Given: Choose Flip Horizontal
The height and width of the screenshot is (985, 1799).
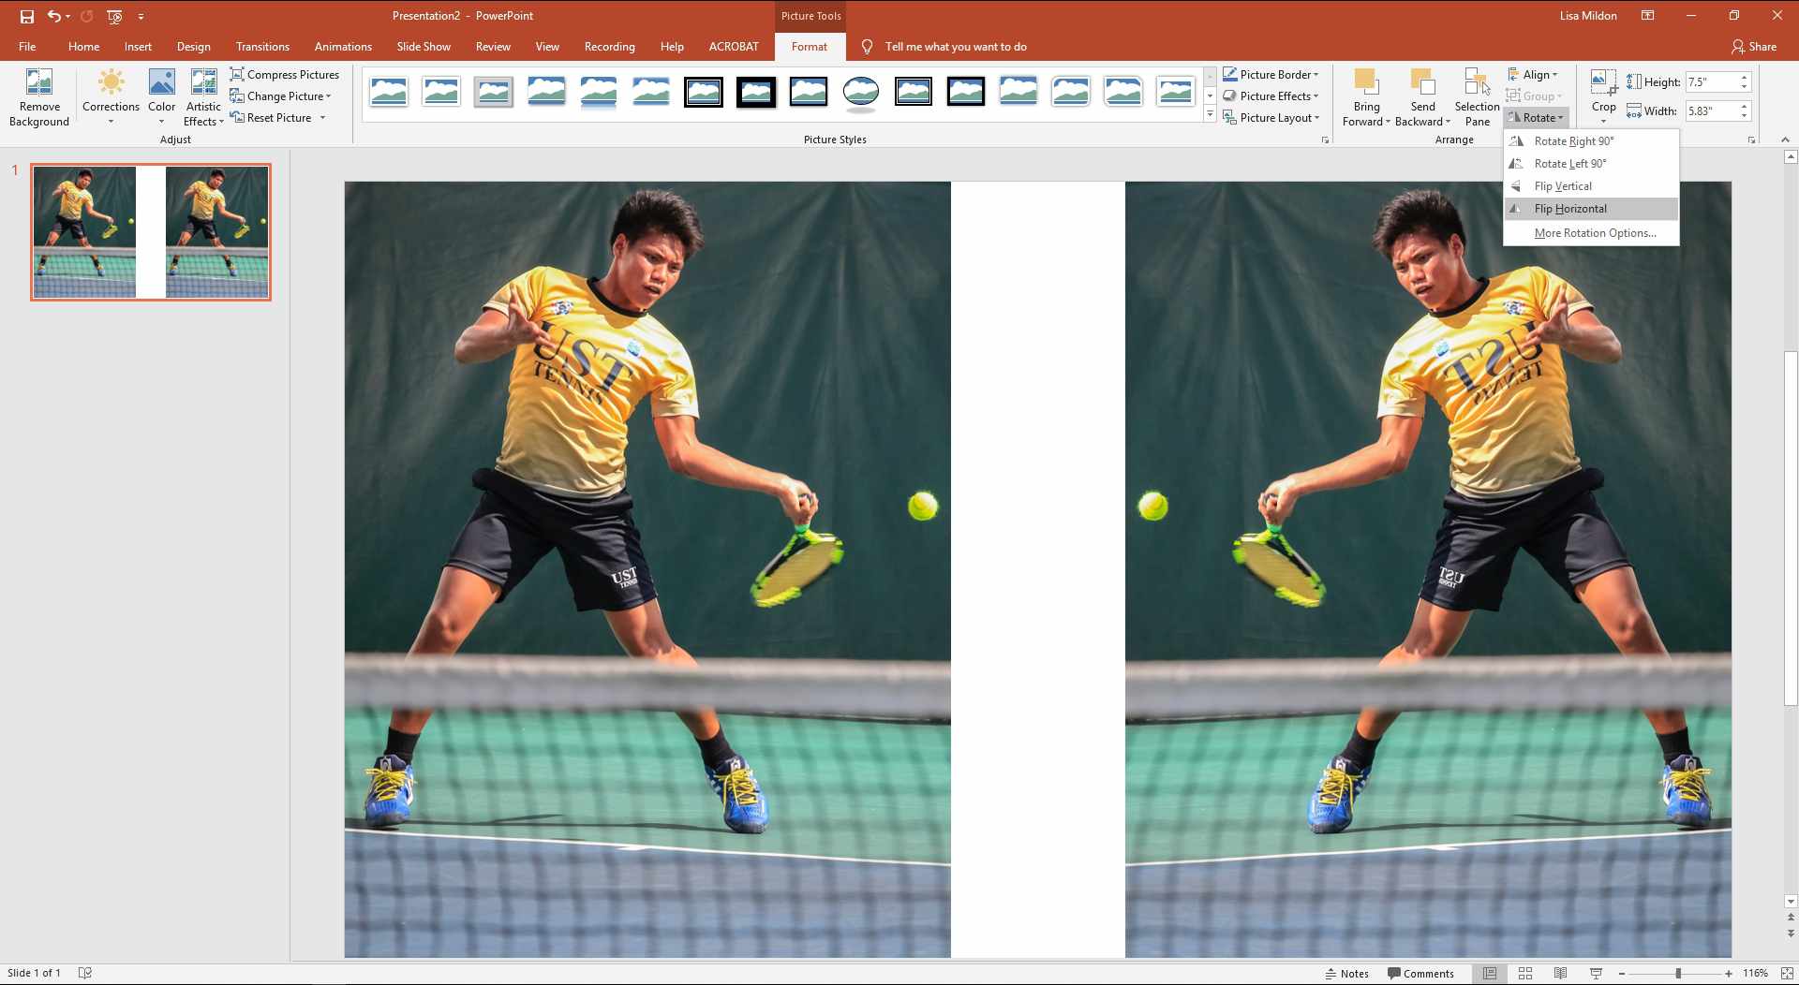Looking at the screenshot, I should [1591, 208].
